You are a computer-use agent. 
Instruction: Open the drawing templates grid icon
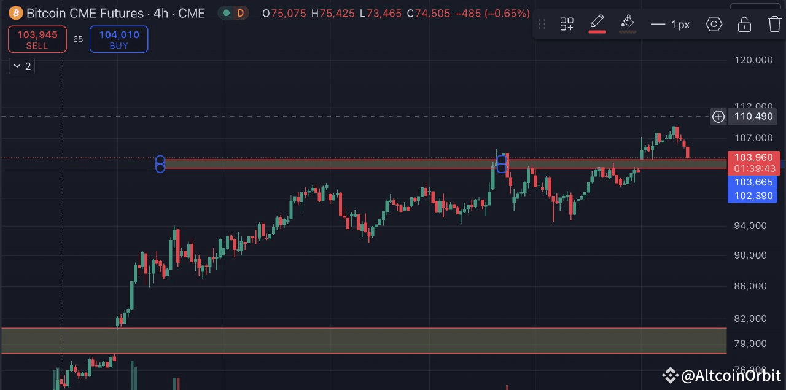567,25
